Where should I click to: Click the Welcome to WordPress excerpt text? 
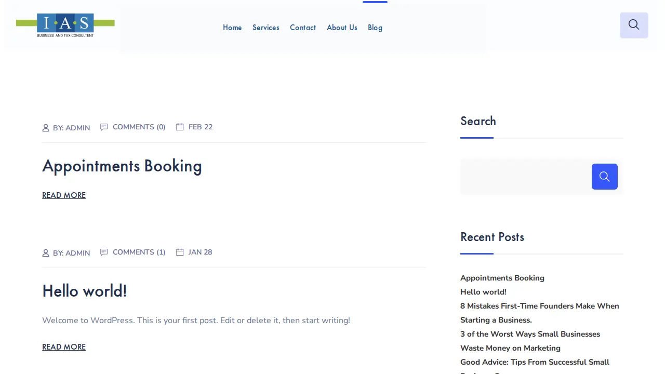[x=196, y=320]
